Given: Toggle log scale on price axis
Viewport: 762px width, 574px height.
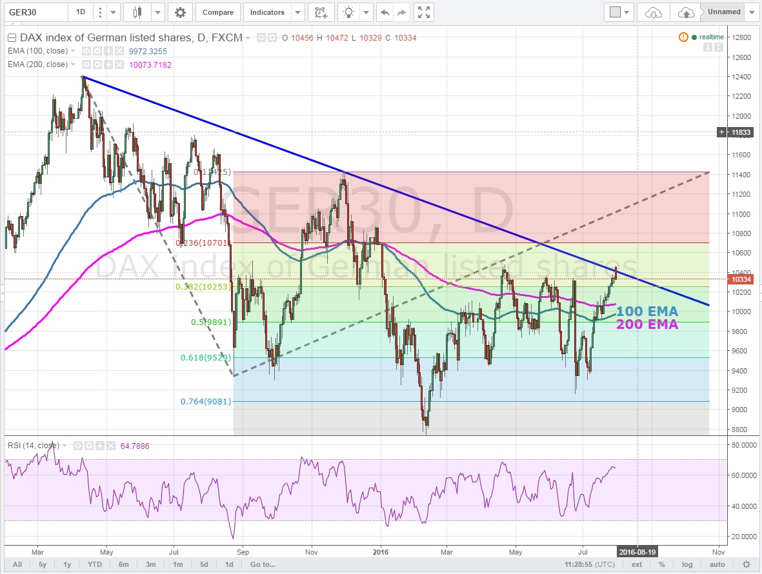Looking at the screenshot, I should (x=687, y=564).
